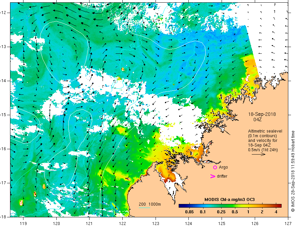Viewport: 295px width, 227px height.
Task: Click the cyan 200m depth contour legend line
Action: coord(144,208)
